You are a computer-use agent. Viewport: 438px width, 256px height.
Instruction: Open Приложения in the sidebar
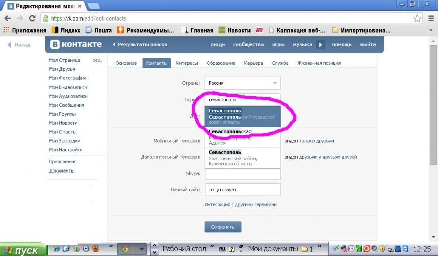pyautogui.click(x=62, y=162)
